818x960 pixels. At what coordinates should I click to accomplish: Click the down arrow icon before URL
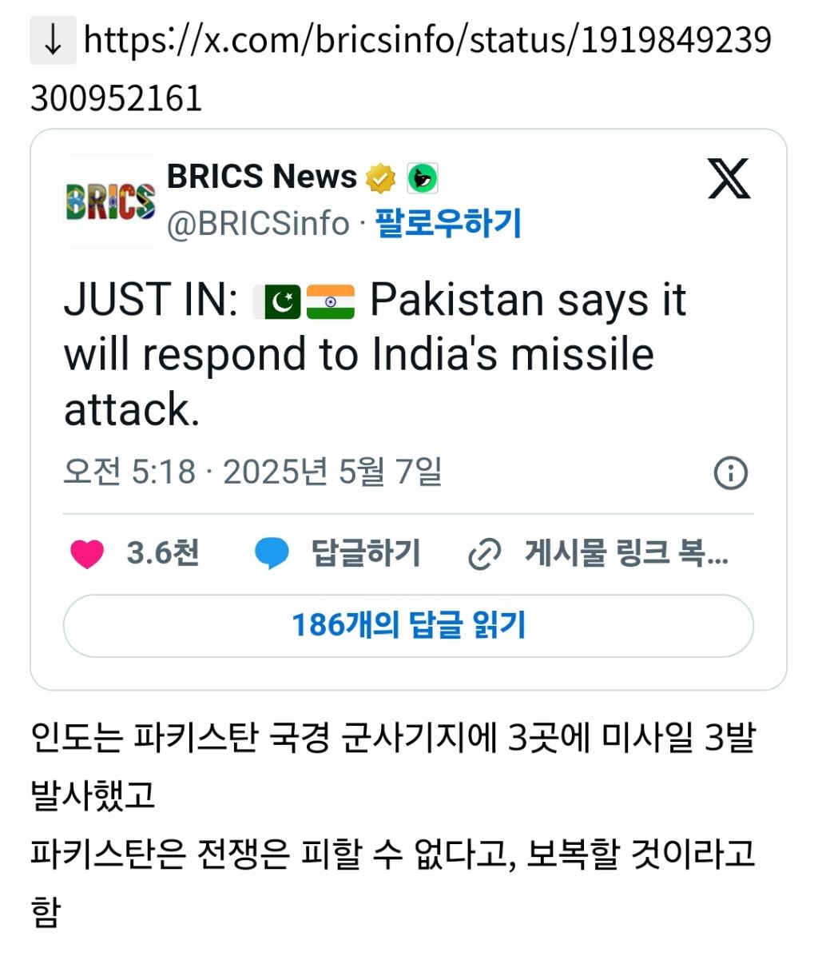[53, 40]
